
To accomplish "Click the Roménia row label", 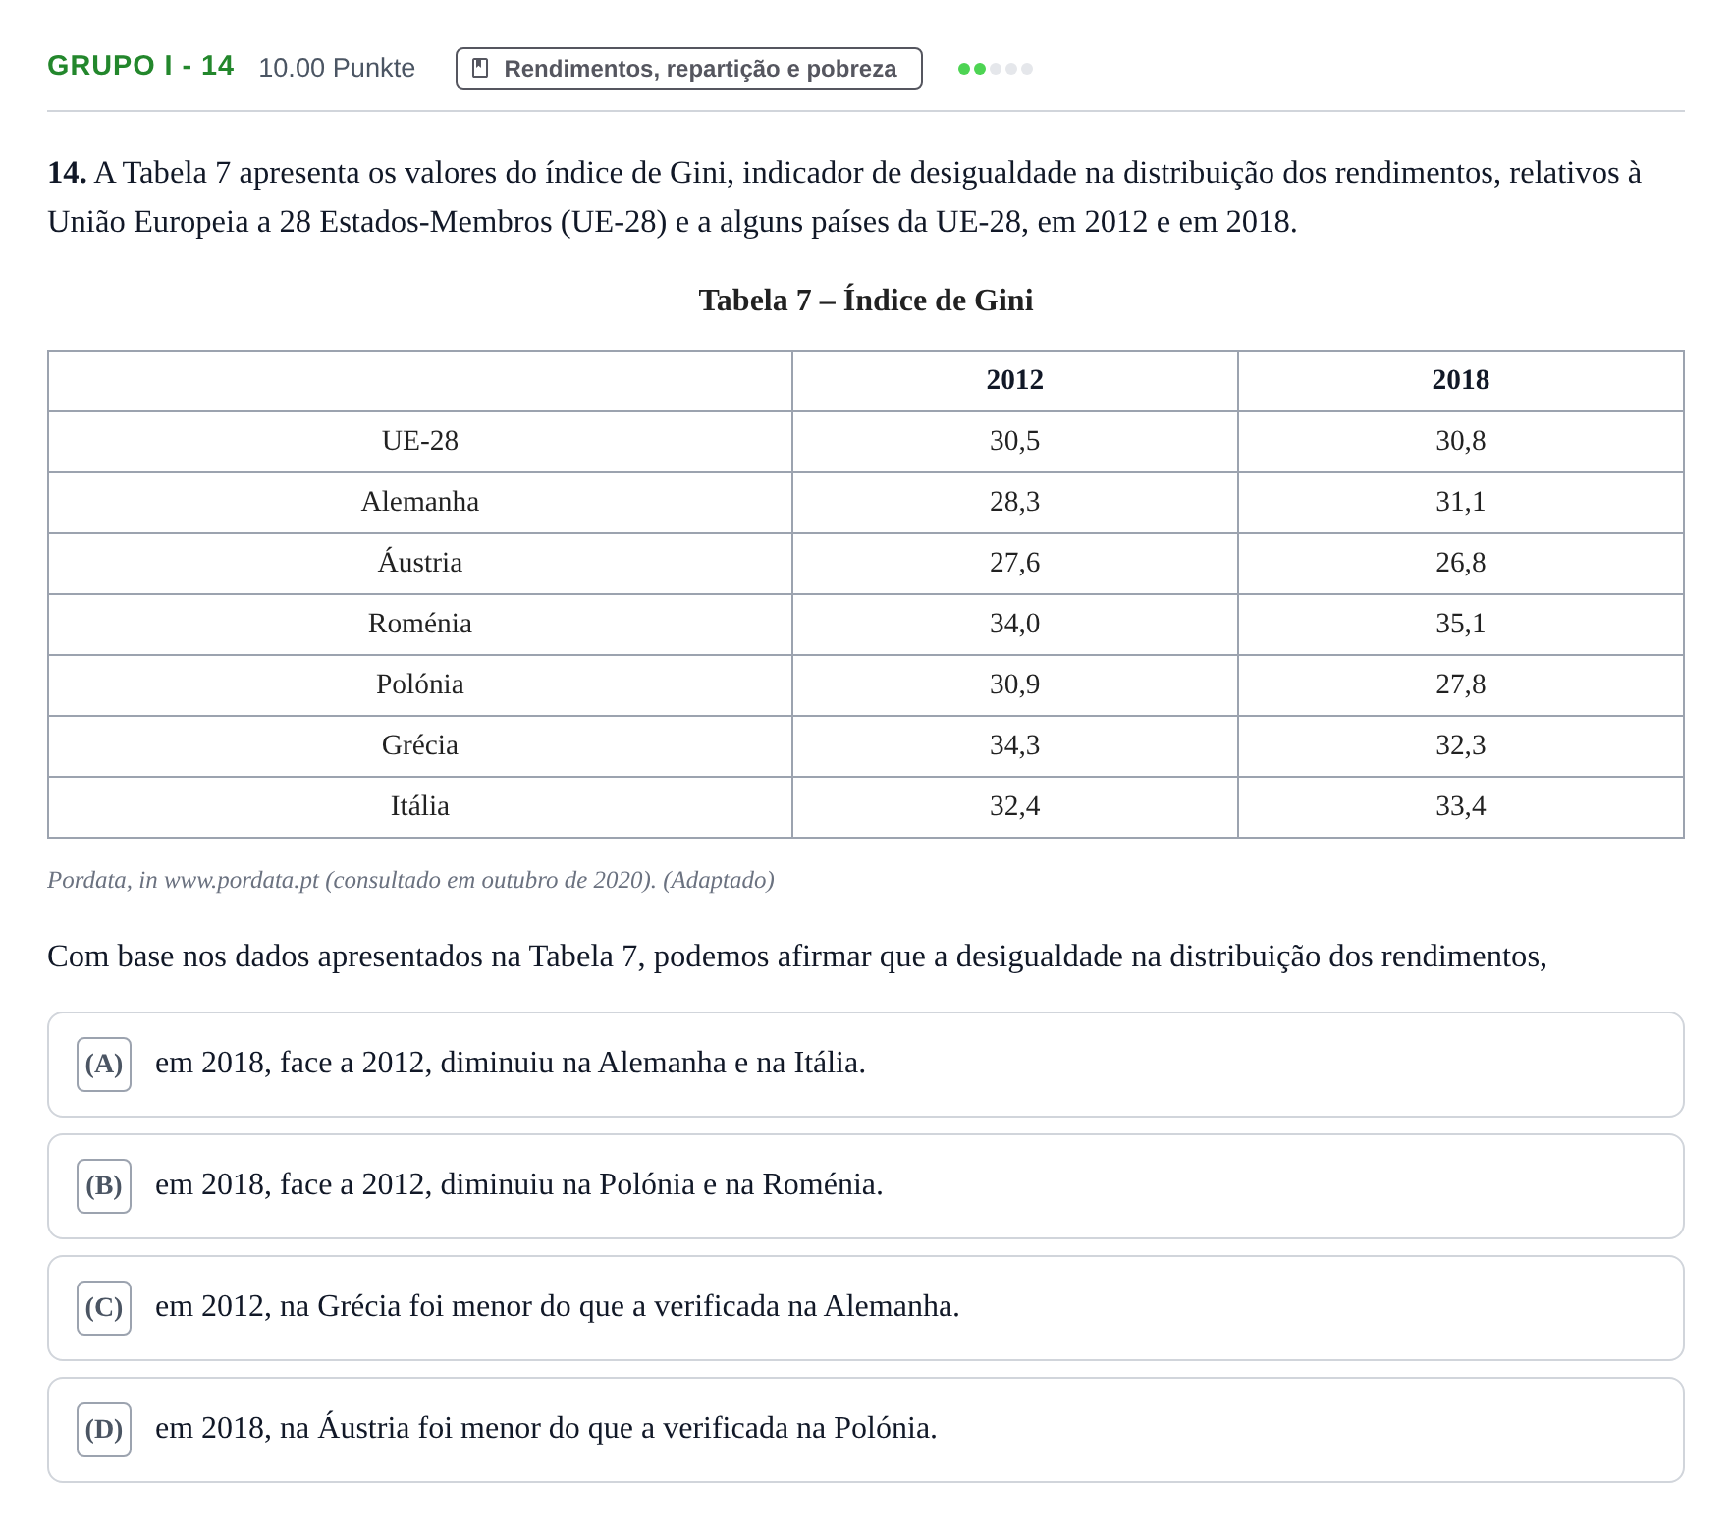I will pos(420,624).
